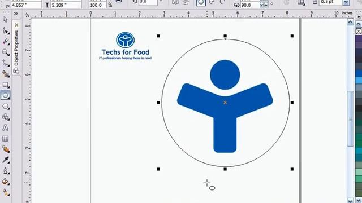Edit the object height field 5.209
The width and height of the screenshot is (362, 203).
point(66,5)
